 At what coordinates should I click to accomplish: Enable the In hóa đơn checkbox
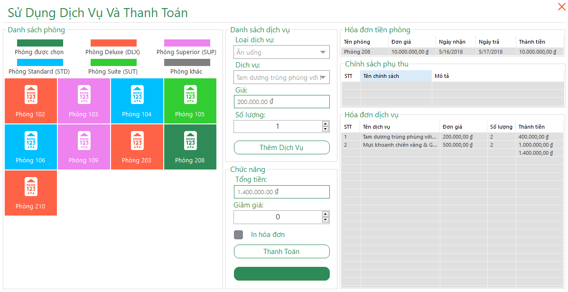pos(240,234)
